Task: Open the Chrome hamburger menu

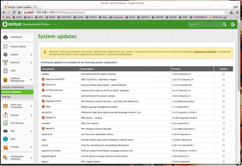Action: tap(238, 12)
